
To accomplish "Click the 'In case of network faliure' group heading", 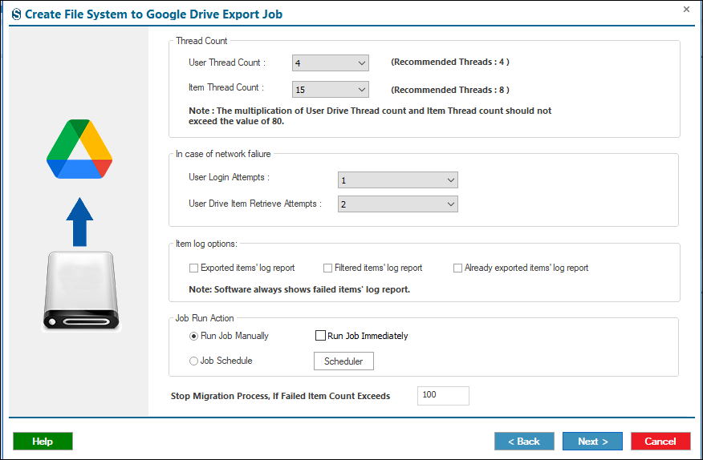I will tap(223, 154).
